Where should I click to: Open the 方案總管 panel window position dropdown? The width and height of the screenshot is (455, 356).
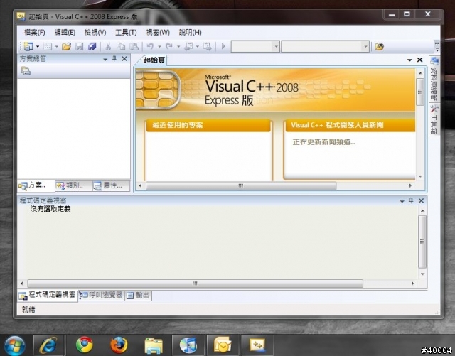pyautogui.click(x=105, y=59)
